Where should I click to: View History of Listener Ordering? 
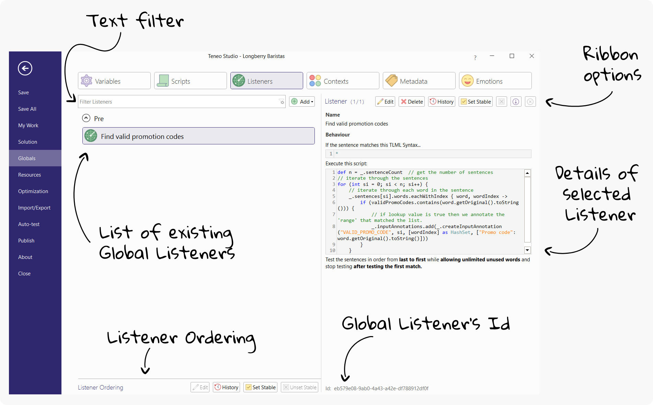226,387
